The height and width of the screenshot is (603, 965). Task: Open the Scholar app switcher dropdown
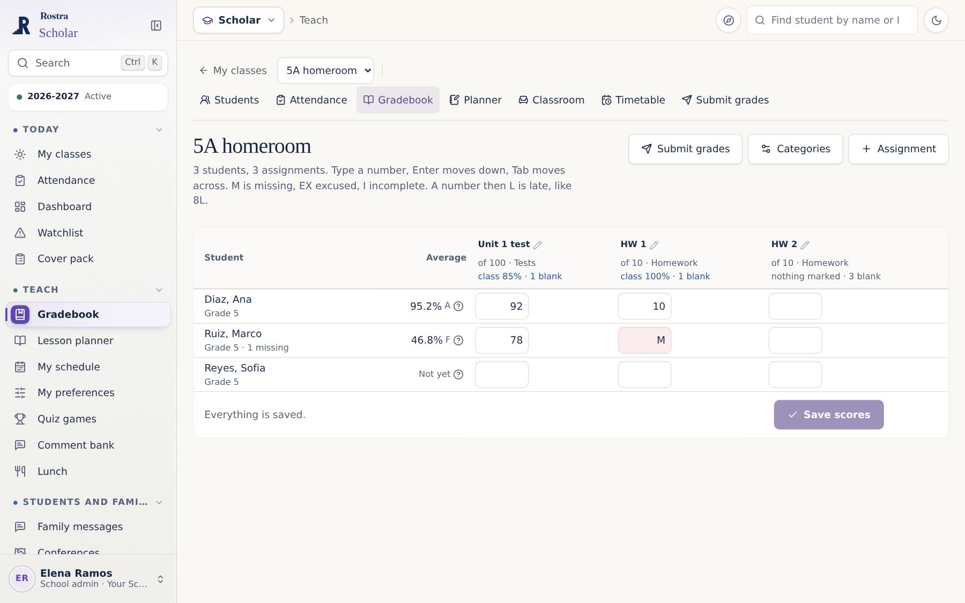[x=239, y=20]
